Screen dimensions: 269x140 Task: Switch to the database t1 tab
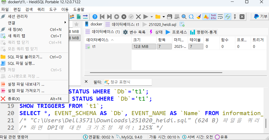(122, 24)
